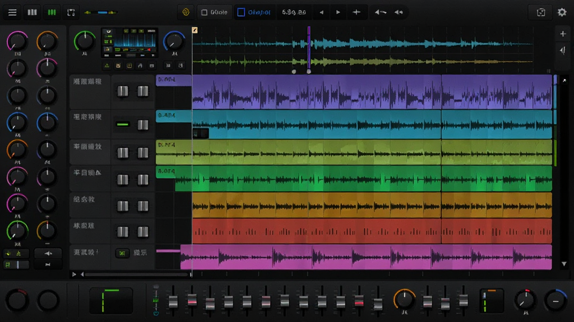Click the blue-ringed knob at the mixer's far right
574x322 pixels.
click(556, 300)
